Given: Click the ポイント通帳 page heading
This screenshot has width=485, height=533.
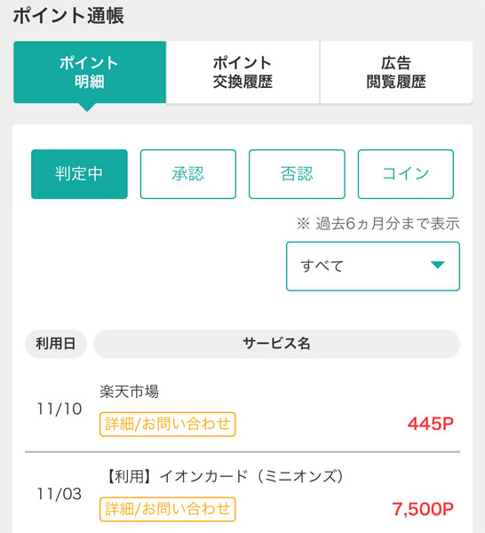Looking at the screenshot, I should tap(68, 16).
